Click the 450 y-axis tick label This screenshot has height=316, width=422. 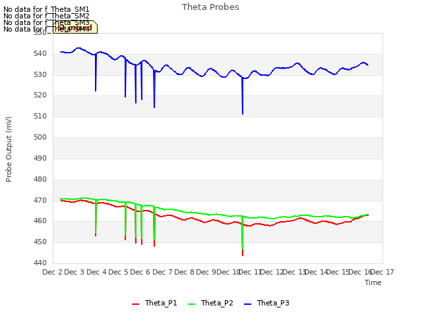40,242
